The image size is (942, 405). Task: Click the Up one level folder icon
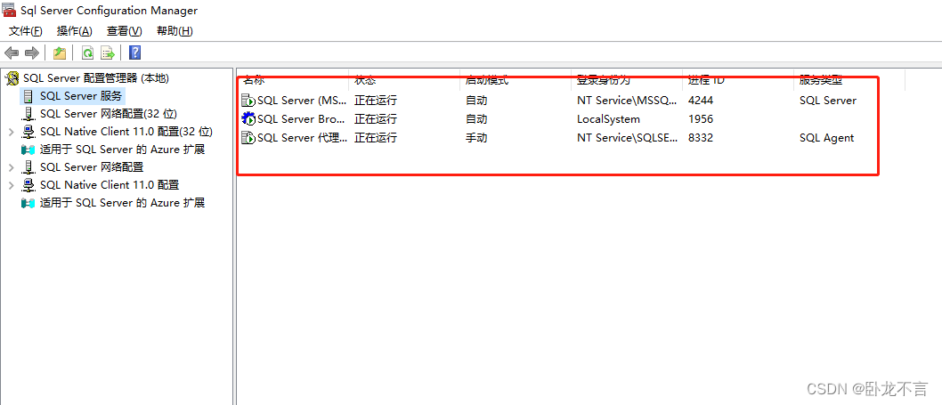pos(59,53)
